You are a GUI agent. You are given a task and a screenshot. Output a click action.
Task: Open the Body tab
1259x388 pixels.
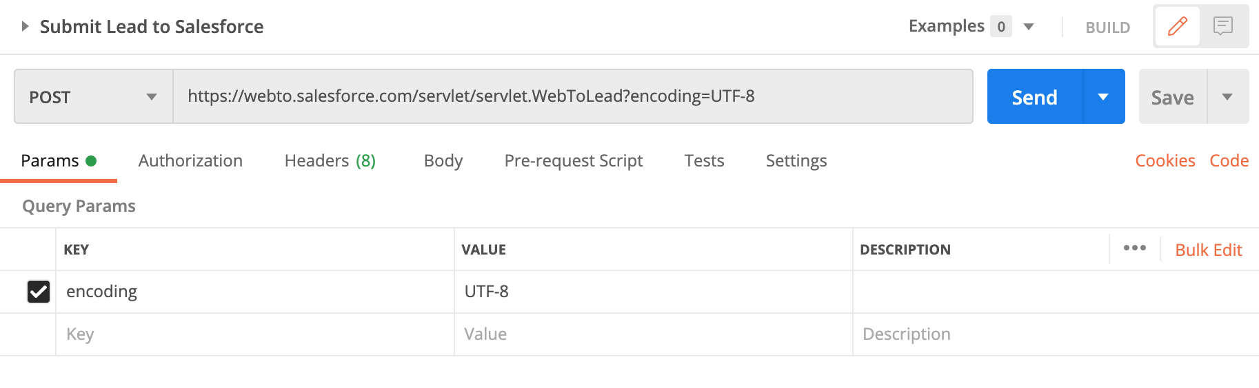tap(443, 160)
